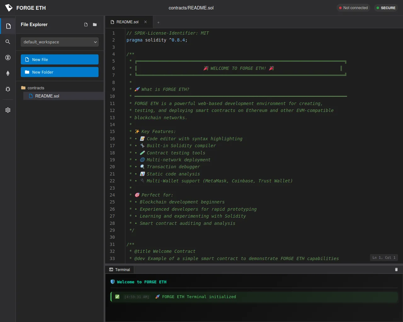The image size is (403, 322).
Task: Click line number 15 in gutter
Action: (112, 131)
